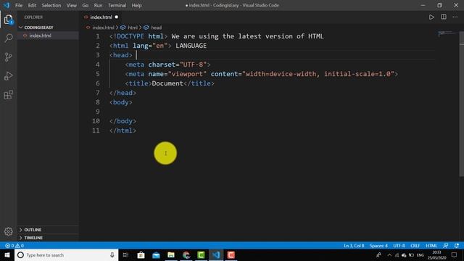Viewport: 464px width, 261px height.
Task: Click the network icon in system tray
Action: pos(397,255)
